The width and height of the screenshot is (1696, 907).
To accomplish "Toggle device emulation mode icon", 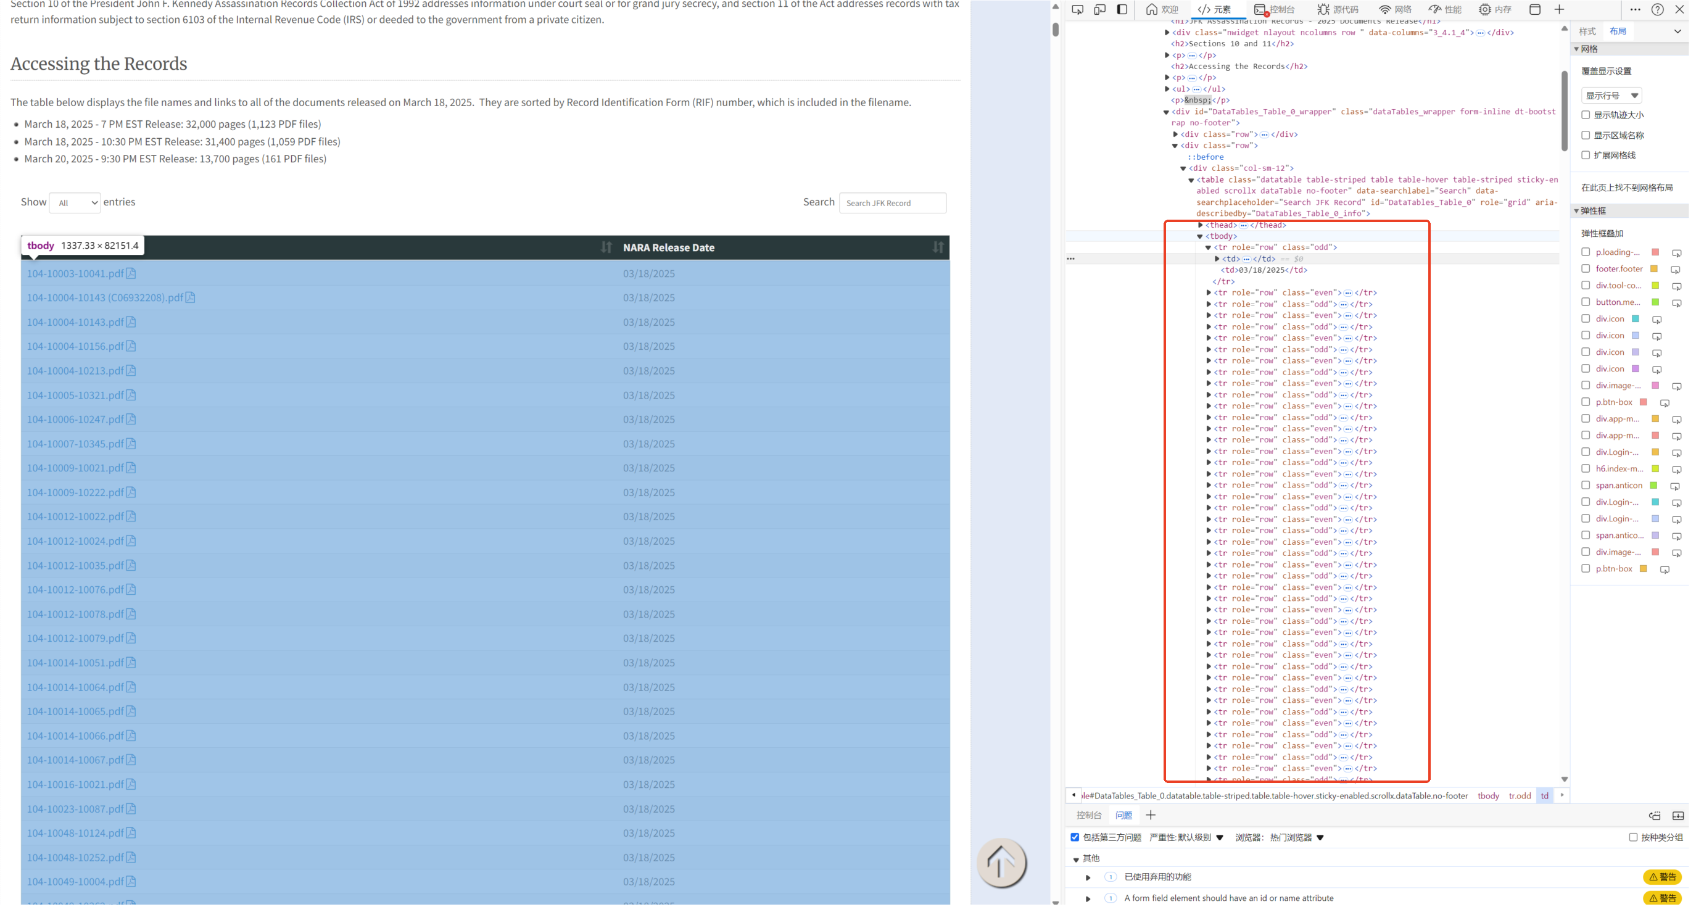I will coord(1099,9).
